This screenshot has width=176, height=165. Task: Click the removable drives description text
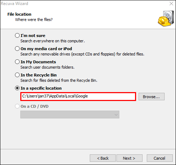point(82,54)
